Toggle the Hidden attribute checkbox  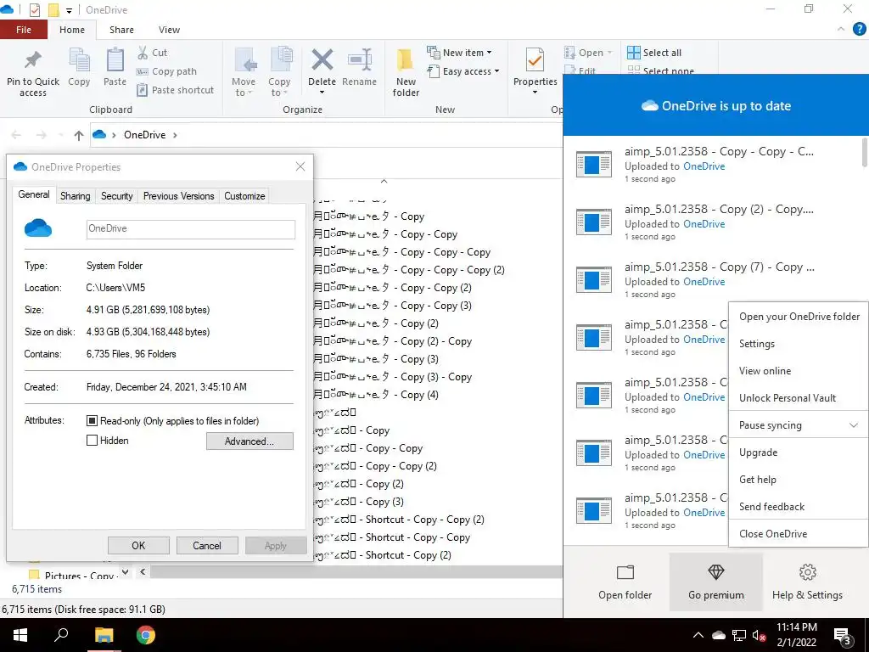[92, 441]
